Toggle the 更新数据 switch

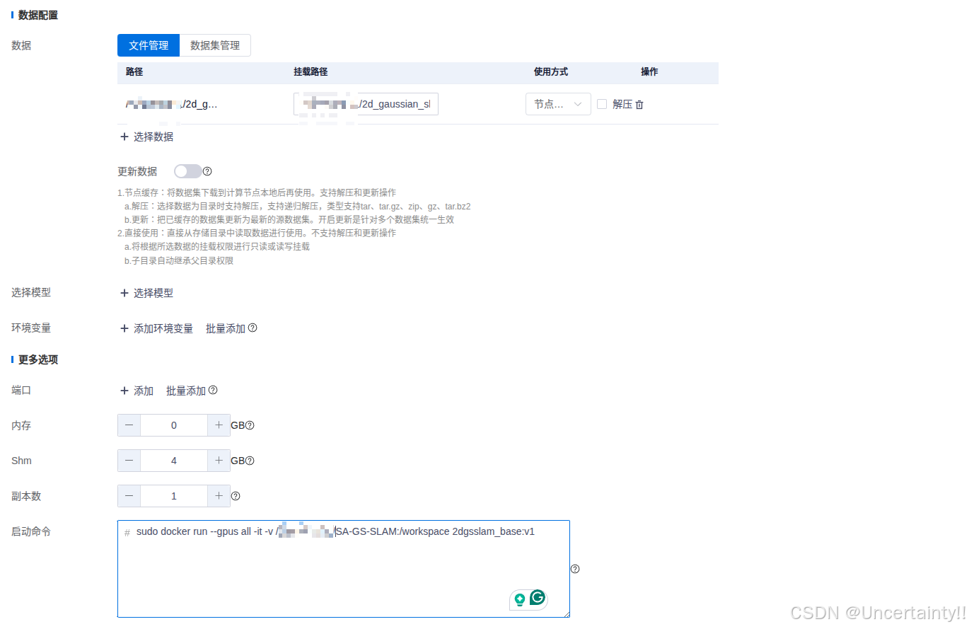coord(187,171)
